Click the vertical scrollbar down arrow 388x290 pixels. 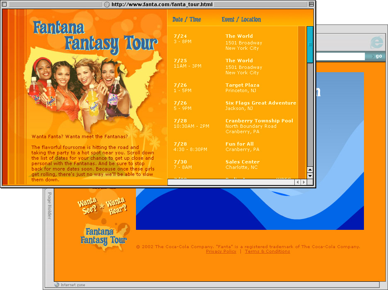(310, 176)
